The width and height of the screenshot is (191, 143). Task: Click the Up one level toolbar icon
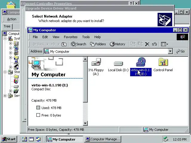(64, 44)
